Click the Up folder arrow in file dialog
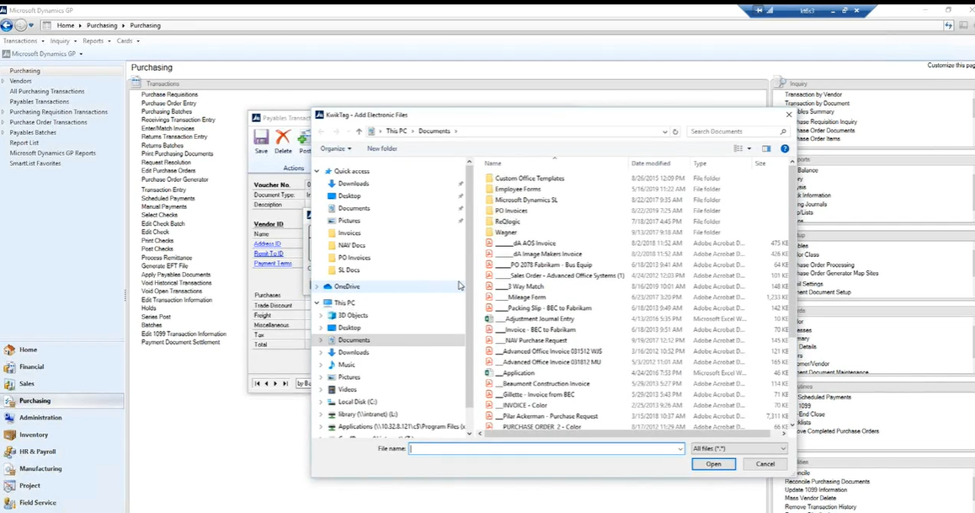 (x=359, y=131)
